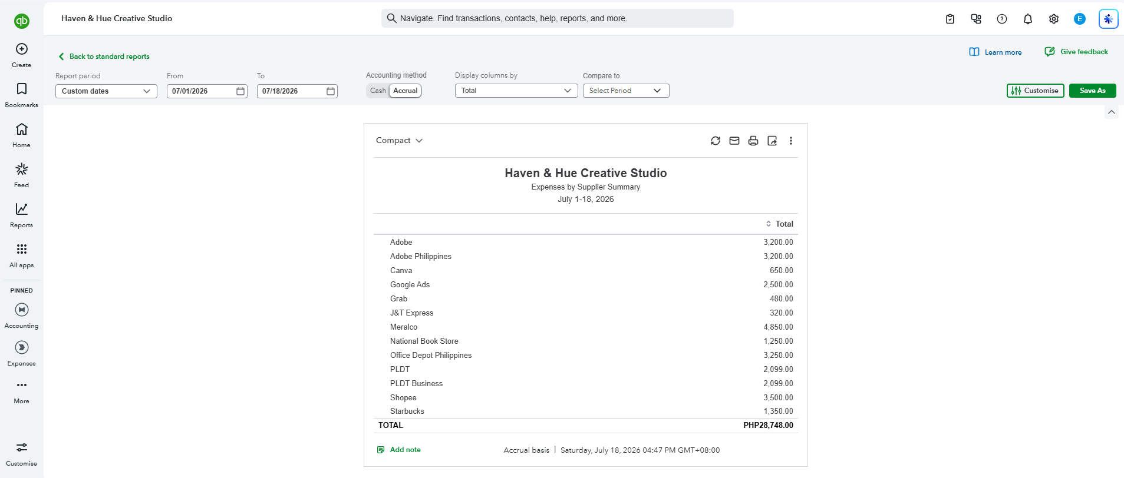Click the PLDT Business supplier name
Image resolution: width=1124 pixels, height=478 pixels.
[417, 384]
